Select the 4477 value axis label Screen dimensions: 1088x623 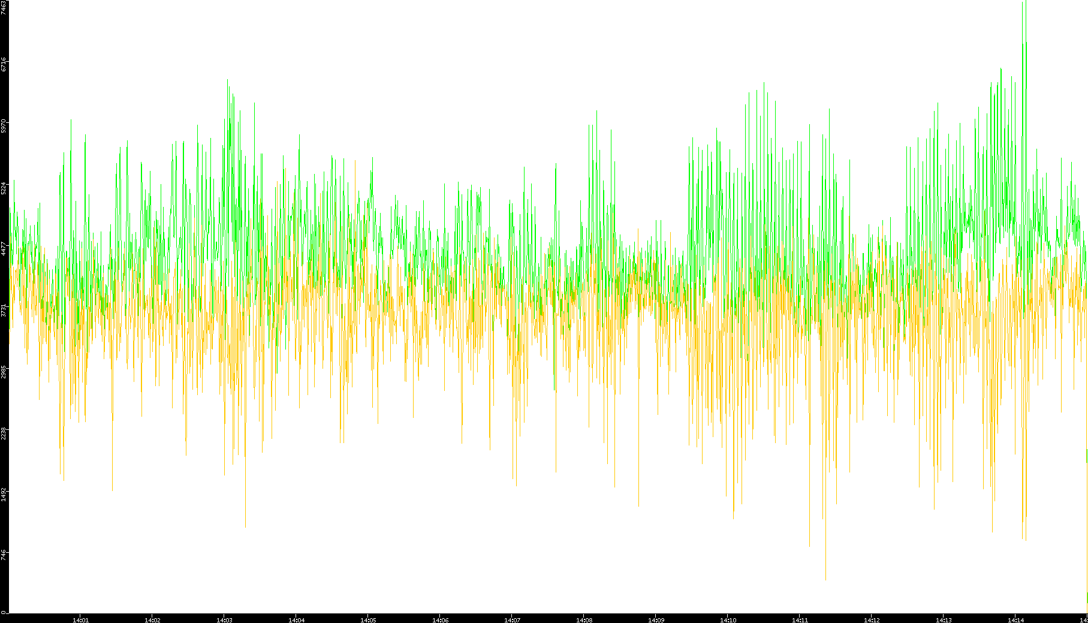pos(4,249)
